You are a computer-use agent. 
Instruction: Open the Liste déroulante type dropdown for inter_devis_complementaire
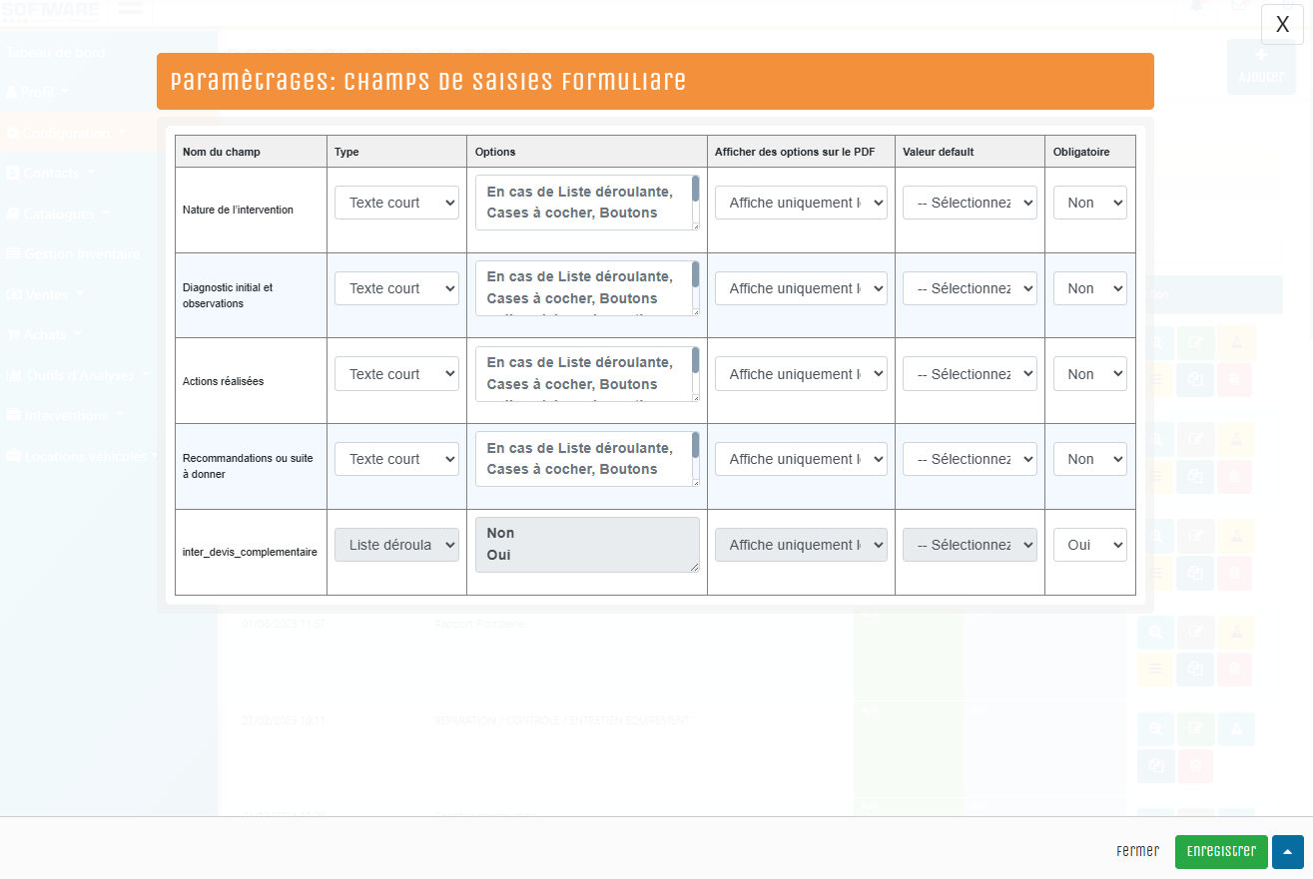coord(396,545)
